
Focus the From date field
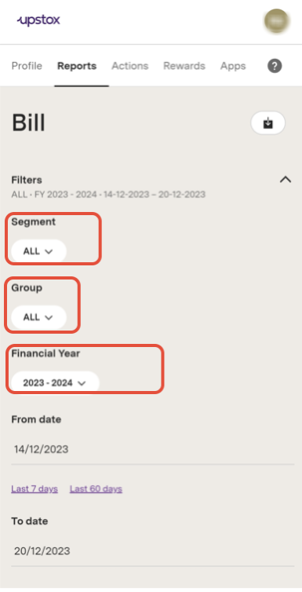153,449
